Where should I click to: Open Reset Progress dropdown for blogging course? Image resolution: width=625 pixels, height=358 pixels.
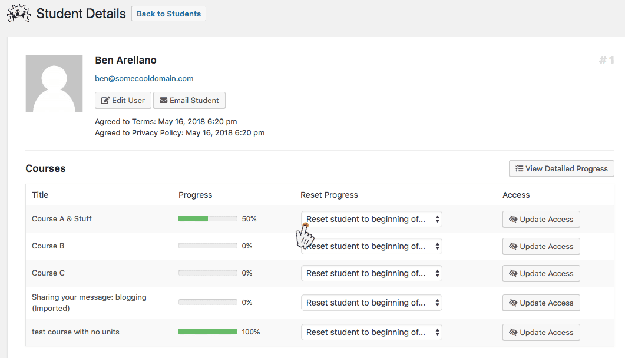point(372,303)
